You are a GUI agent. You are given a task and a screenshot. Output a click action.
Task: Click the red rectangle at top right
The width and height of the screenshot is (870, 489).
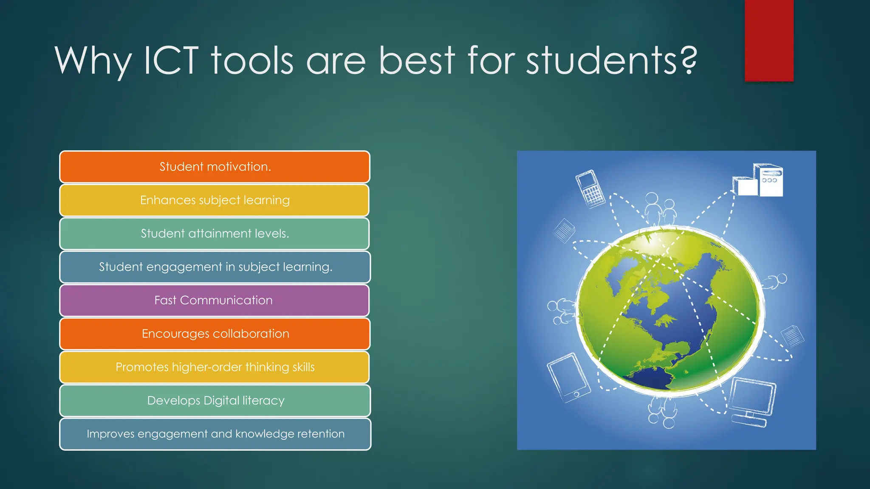point(769,40)
